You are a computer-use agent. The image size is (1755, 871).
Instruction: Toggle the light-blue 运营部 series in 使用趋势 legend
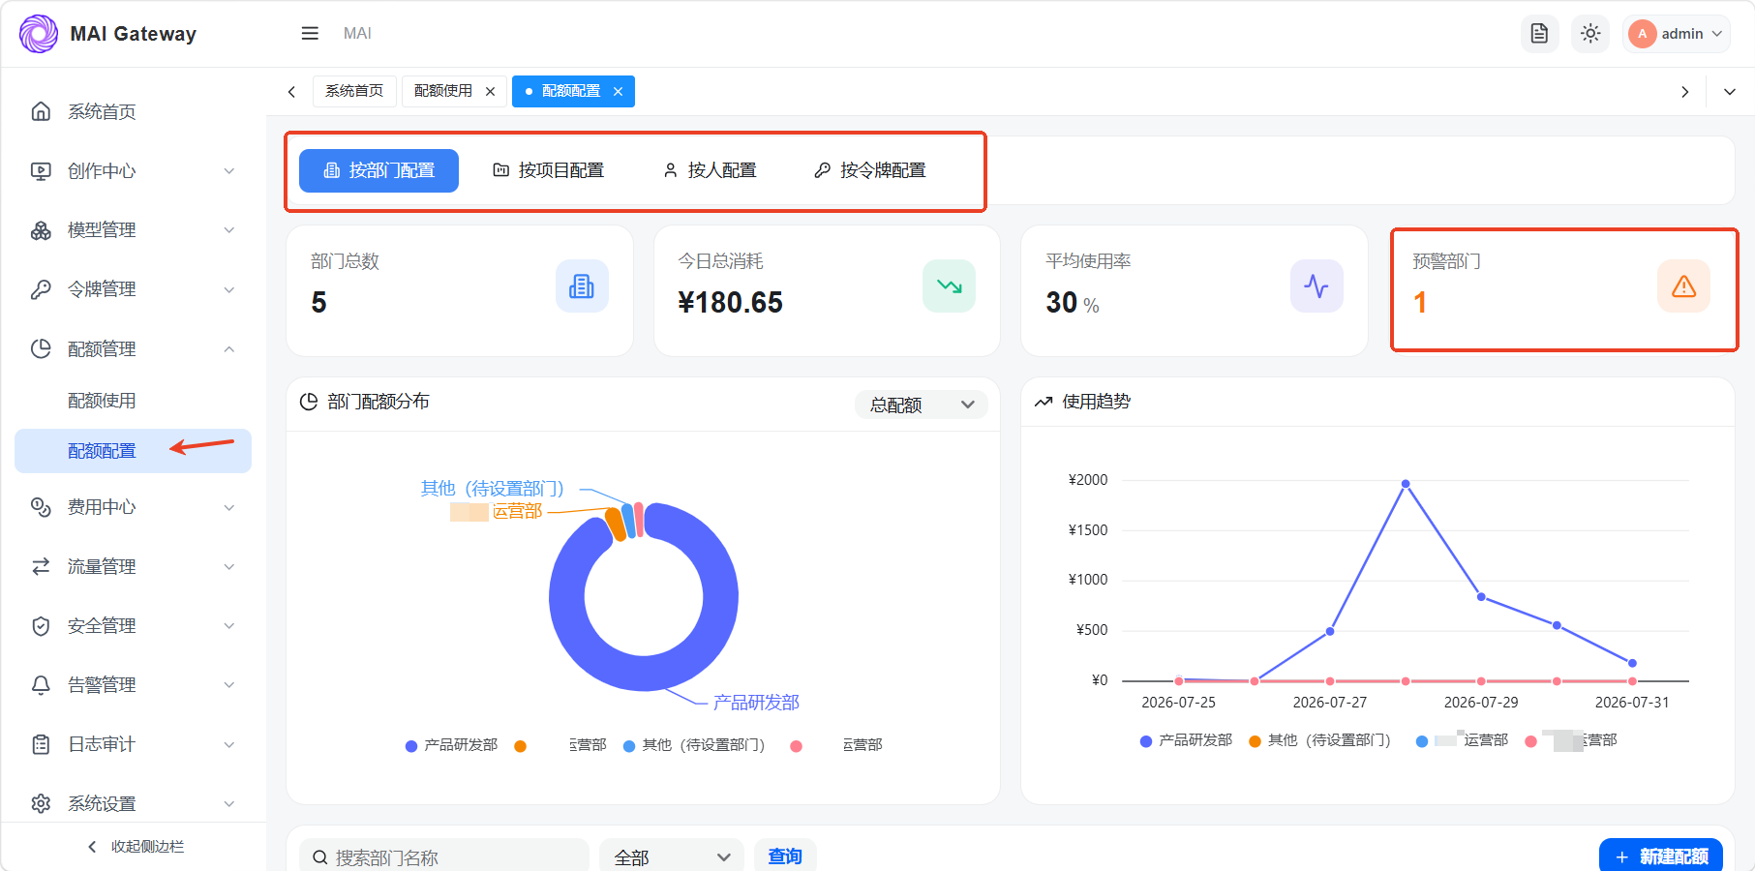pyautogui.click(x=1462, y=740)
